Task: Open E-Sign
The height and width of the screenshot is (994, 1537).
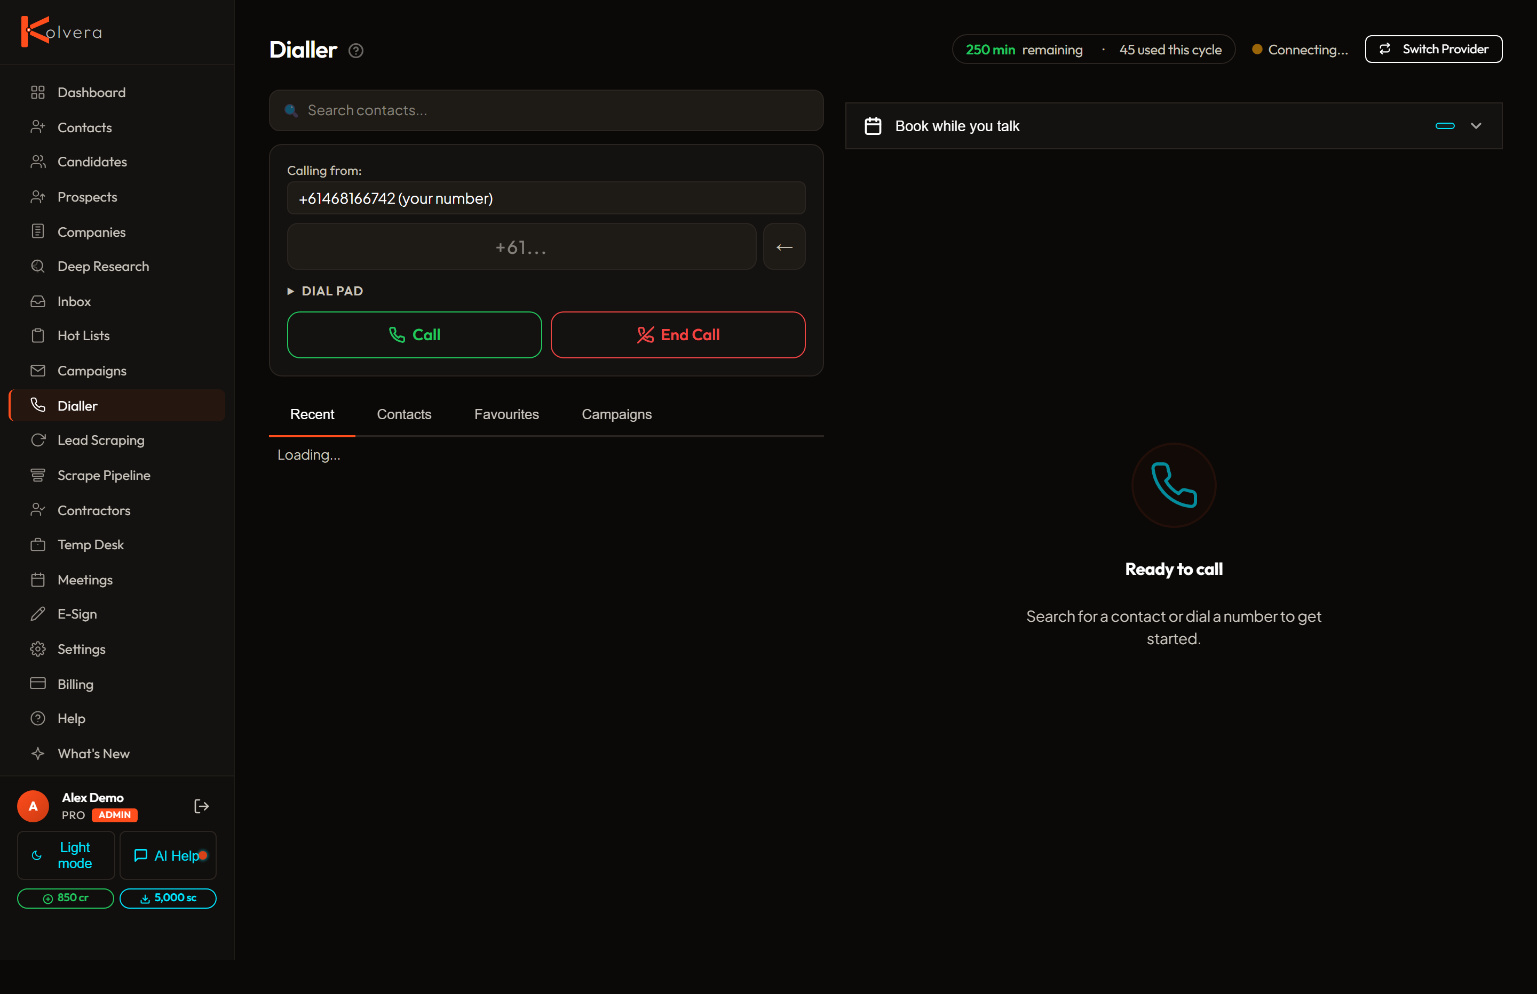Action: tap(117, 614)
